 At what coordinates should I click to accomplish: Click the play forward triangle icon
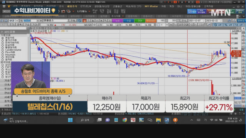(x=195, y=25)
